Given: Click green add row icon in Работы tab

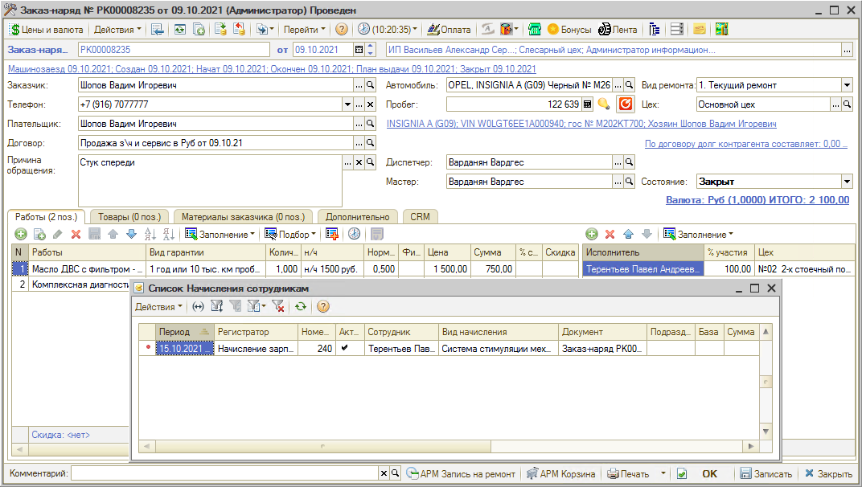Looking at the screenshot, I should (21, 234).
